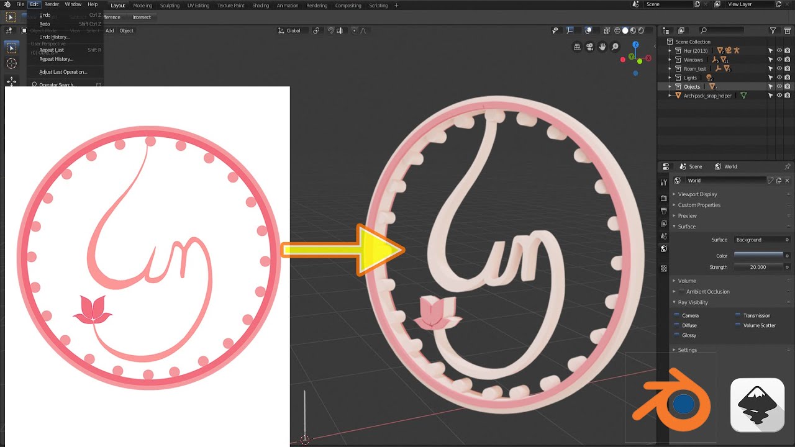Switch to wireframe viewport shading
The height and width of the screenshot is (447, 795).
(617, 30)
